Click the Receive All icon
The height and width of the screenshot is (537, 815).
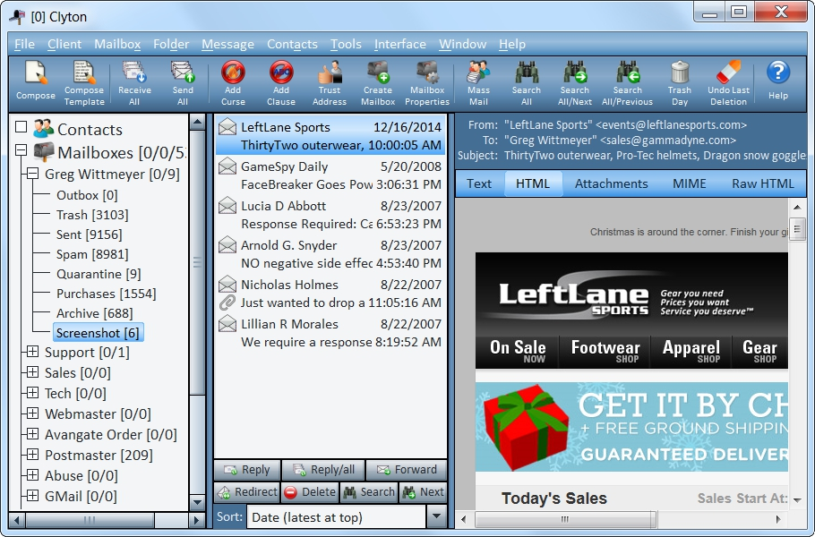(134, 72)
